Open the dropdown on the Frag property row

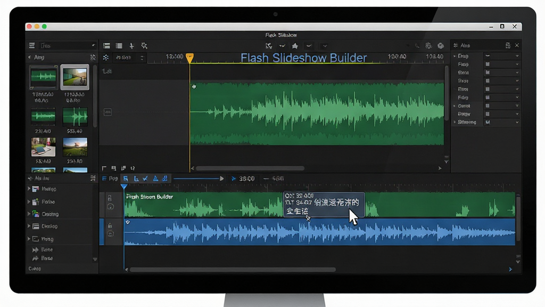coord(517,56)
